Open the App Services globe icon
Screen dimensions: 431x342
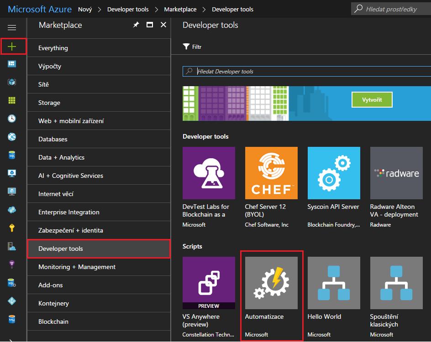(12, 137)
